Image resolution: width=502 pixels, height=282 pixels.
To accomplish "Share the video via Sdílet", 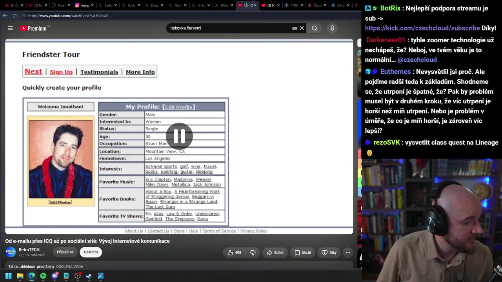I will point(275,253).
